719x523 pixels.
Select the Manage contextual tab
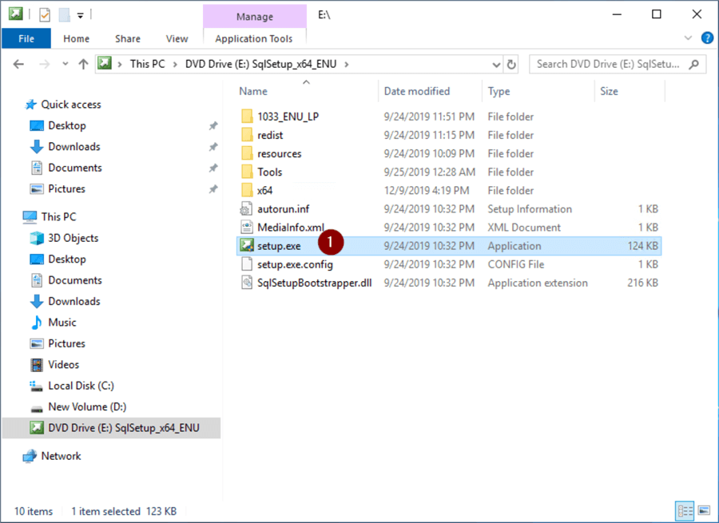coord(255,17)
